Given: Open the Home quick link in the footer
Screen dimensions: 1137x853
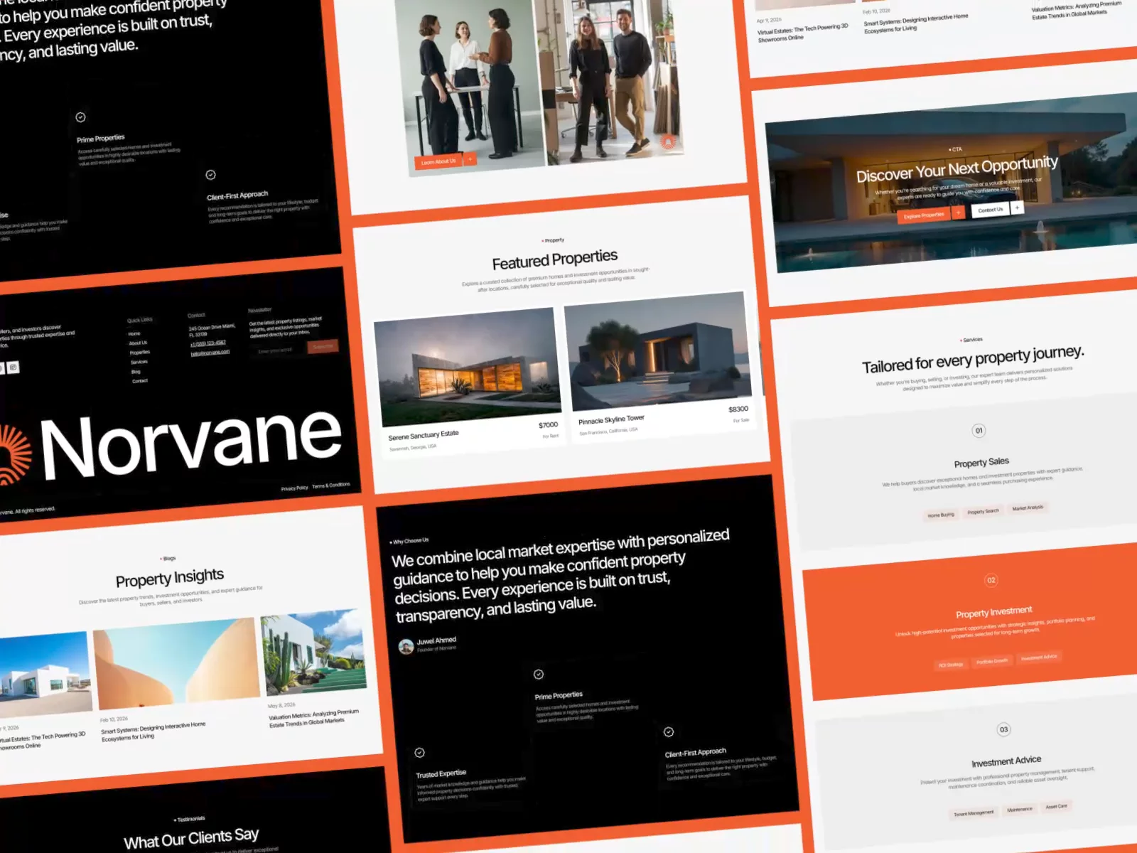Looking at the screenshot, I should [x=134, y=333].
